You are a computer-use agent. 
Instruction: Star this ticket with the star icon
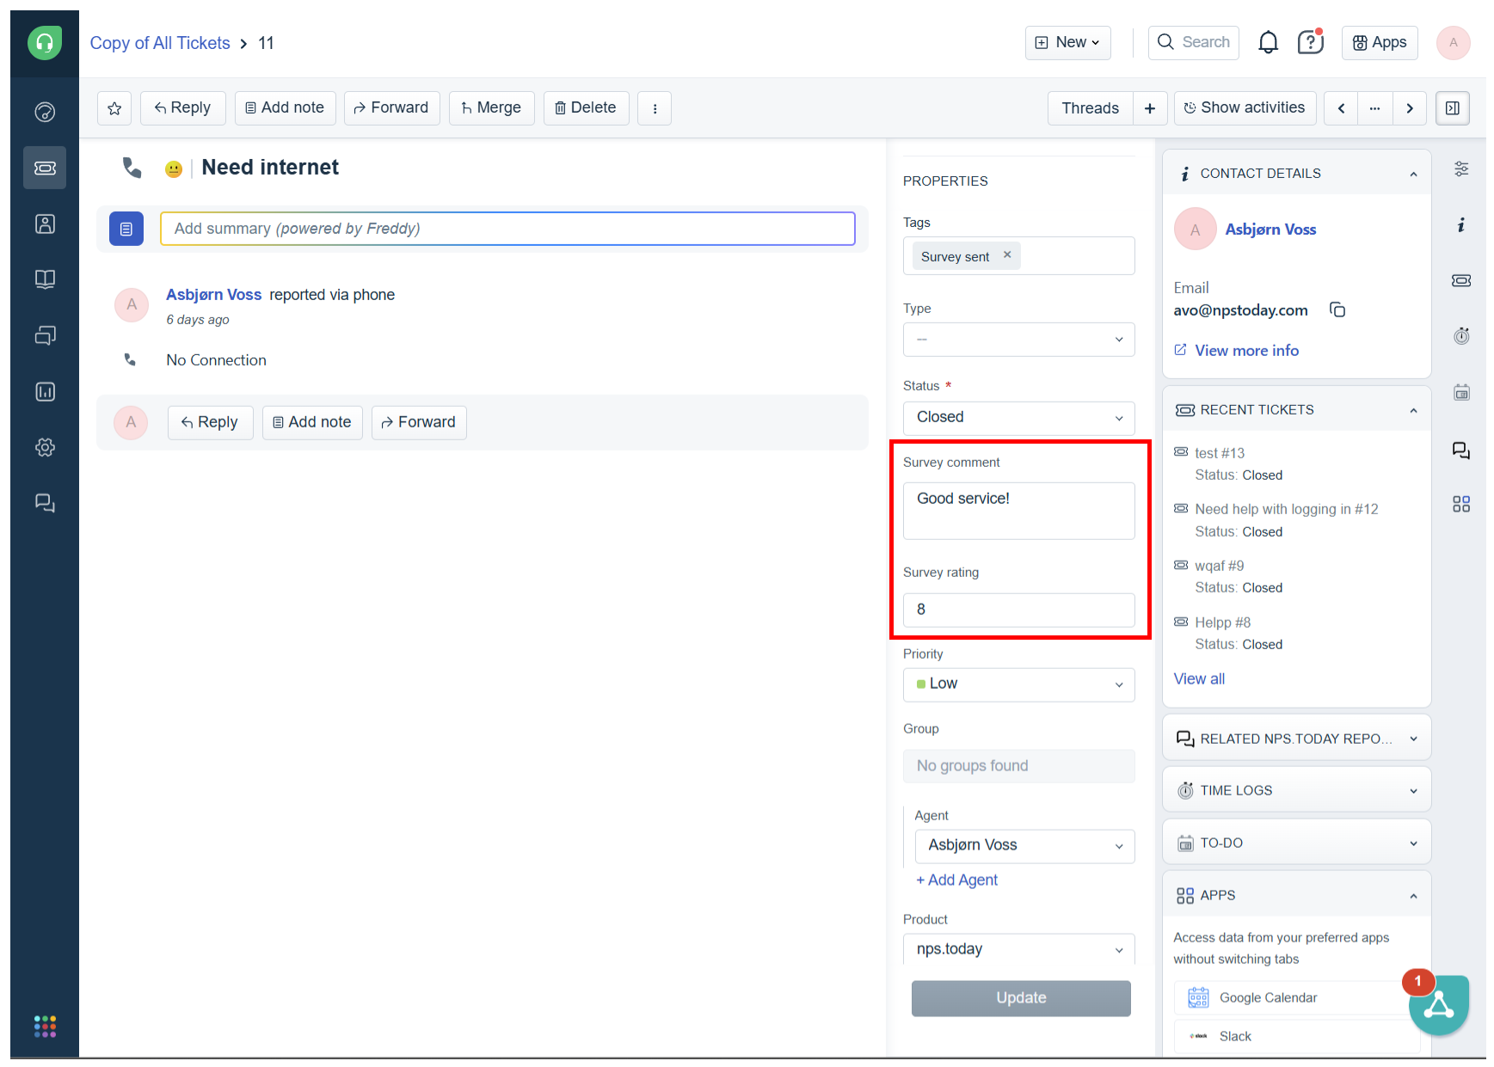tap(114, 108)
